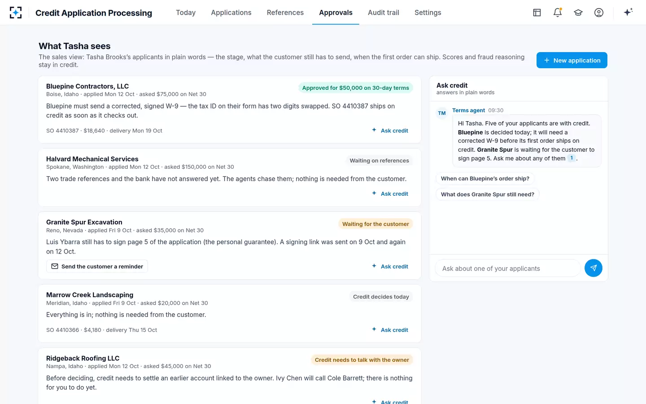
Task: Focus the 'Ask about one of your applicants' input
Action: click(507, 268)
